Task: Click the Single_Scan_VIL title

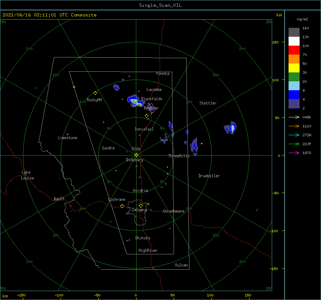Action: coord(160,5)
